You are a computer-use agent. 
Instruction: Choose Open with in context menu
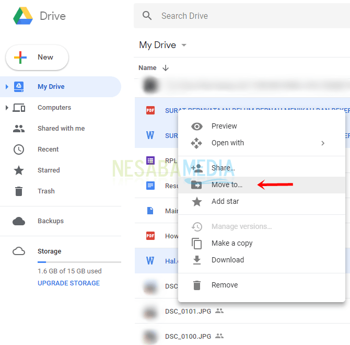262,143
